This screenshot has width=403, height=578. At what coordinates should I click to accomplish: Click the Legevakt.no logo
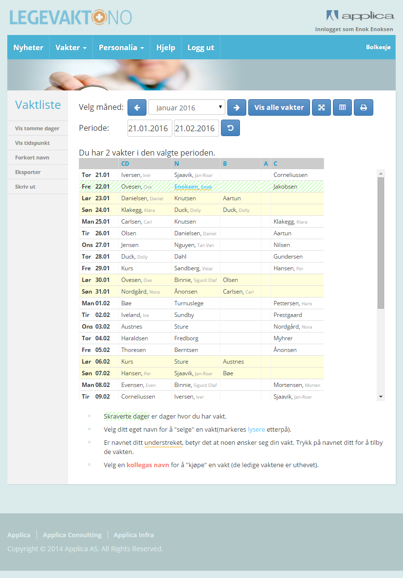point(71,18)
